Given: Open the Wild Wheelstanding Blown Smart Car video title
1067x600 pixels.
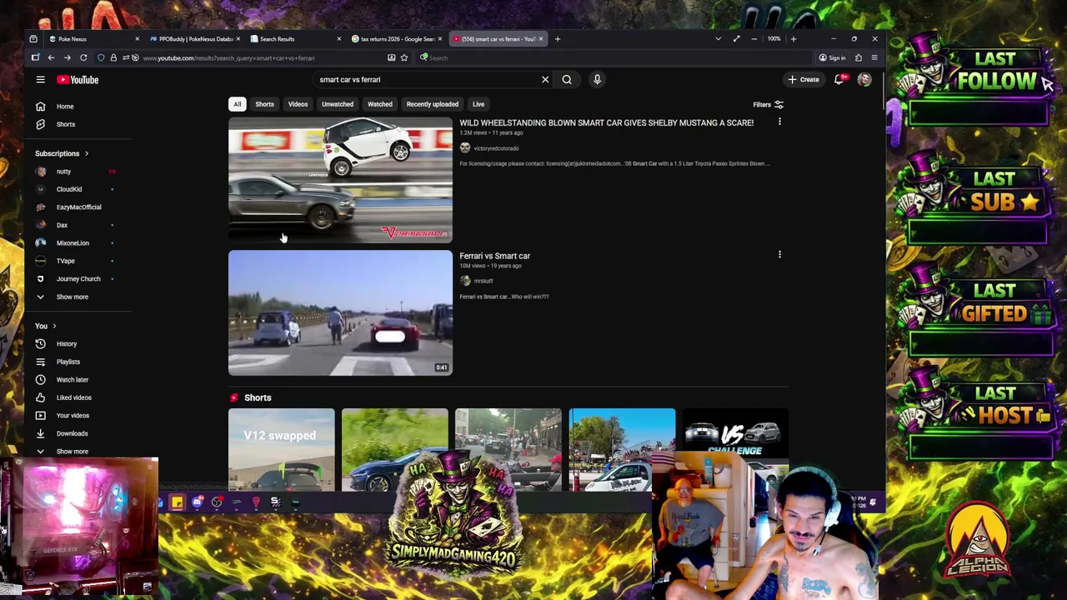Looking at the screenshot, I should [606, 122].
